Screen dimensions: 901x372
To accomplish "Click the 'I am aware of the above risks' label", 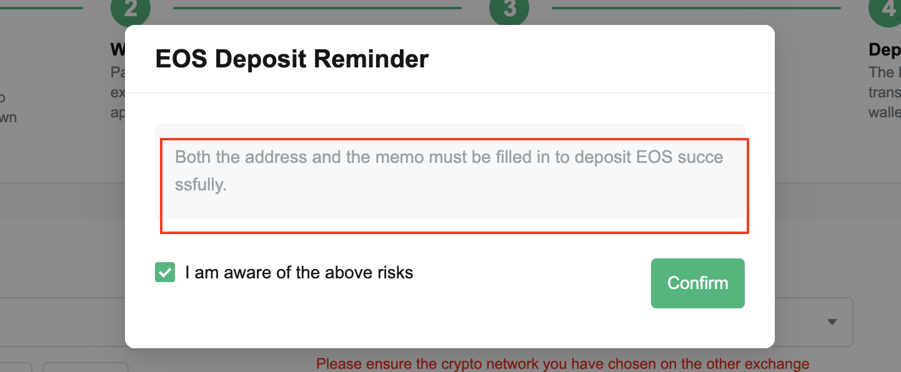I will 299,273.
